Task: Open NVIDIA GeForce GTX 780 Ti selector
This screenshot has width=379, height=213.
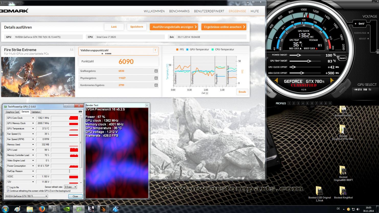Action: 26,196
